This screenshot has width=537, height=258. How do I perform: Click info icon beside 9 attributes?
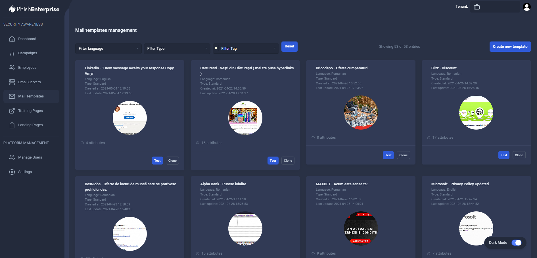(x=313, y=253)
